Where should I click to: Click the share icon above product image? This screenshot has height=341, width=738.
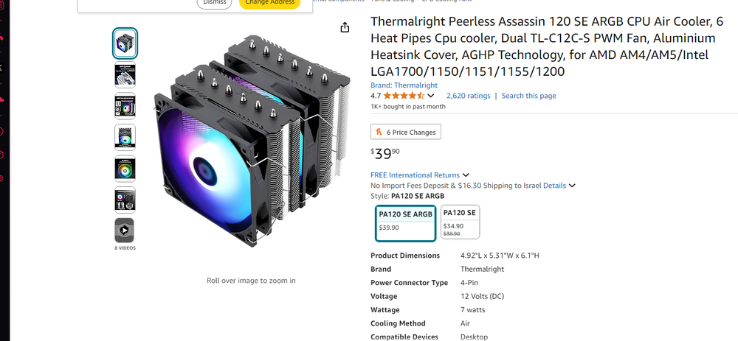pos(345,28)
